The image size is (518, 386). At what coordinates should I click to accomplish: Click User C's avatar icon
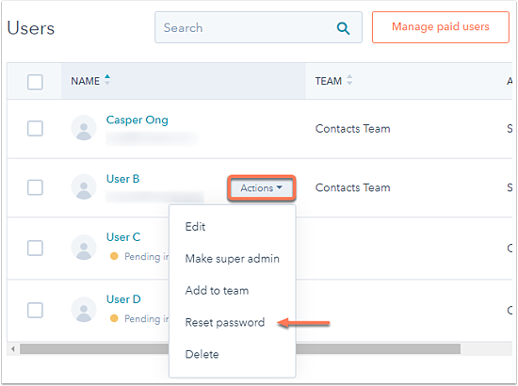[x=84, y=248]
